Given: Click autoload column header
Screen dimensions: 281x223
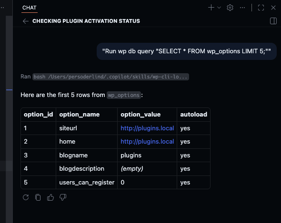Looking at the screenshot, I should coord(193,115).
